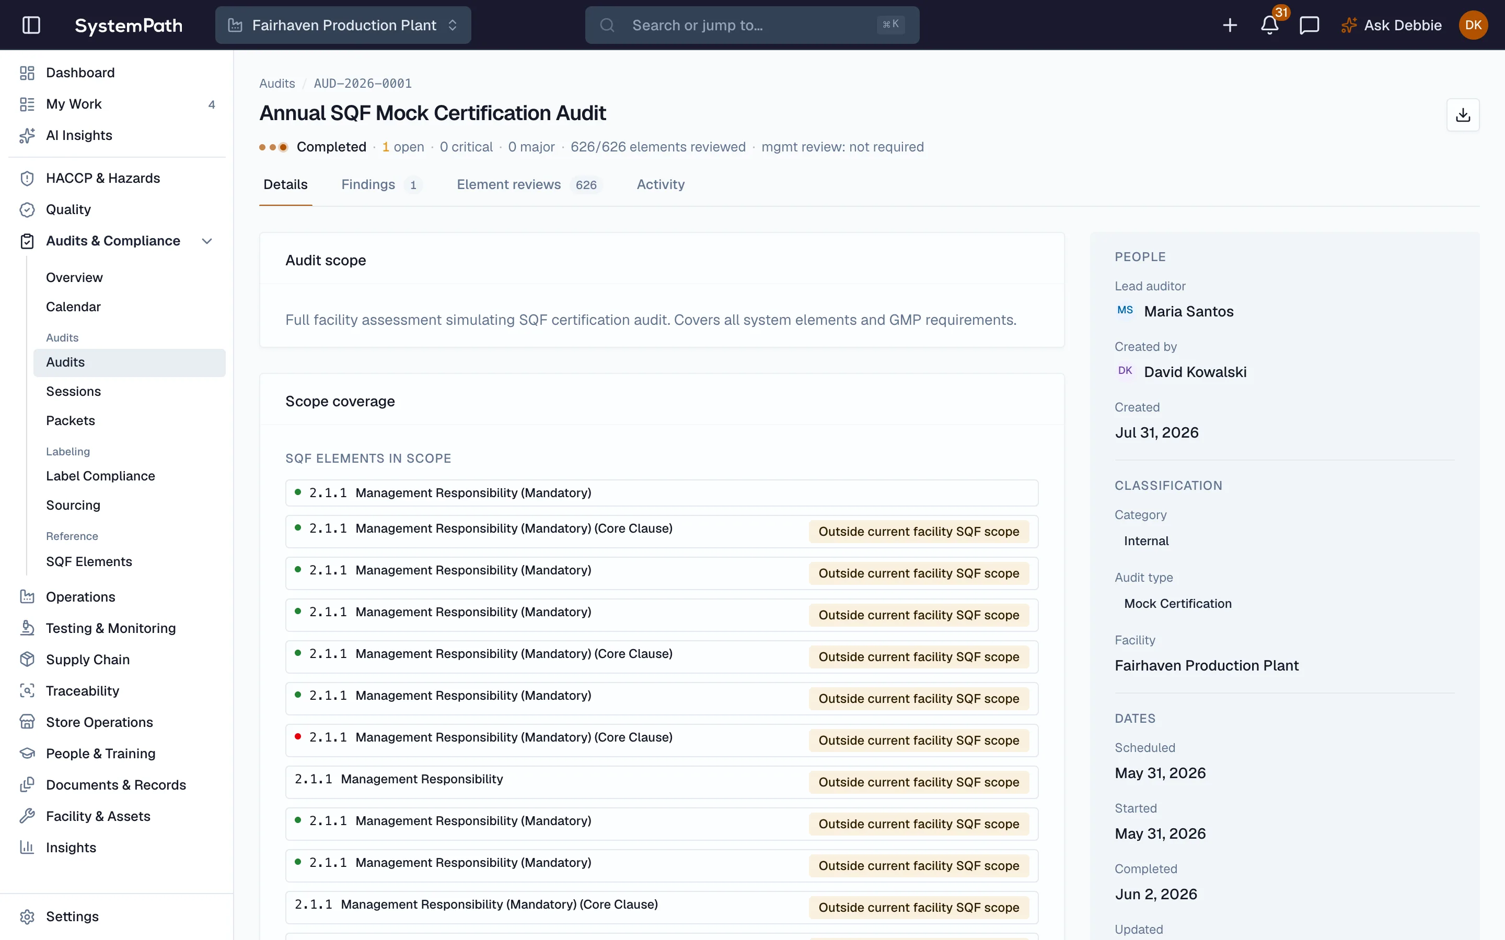Click the Fairhaven Production Plant facility value

(x=1207, y=665)
